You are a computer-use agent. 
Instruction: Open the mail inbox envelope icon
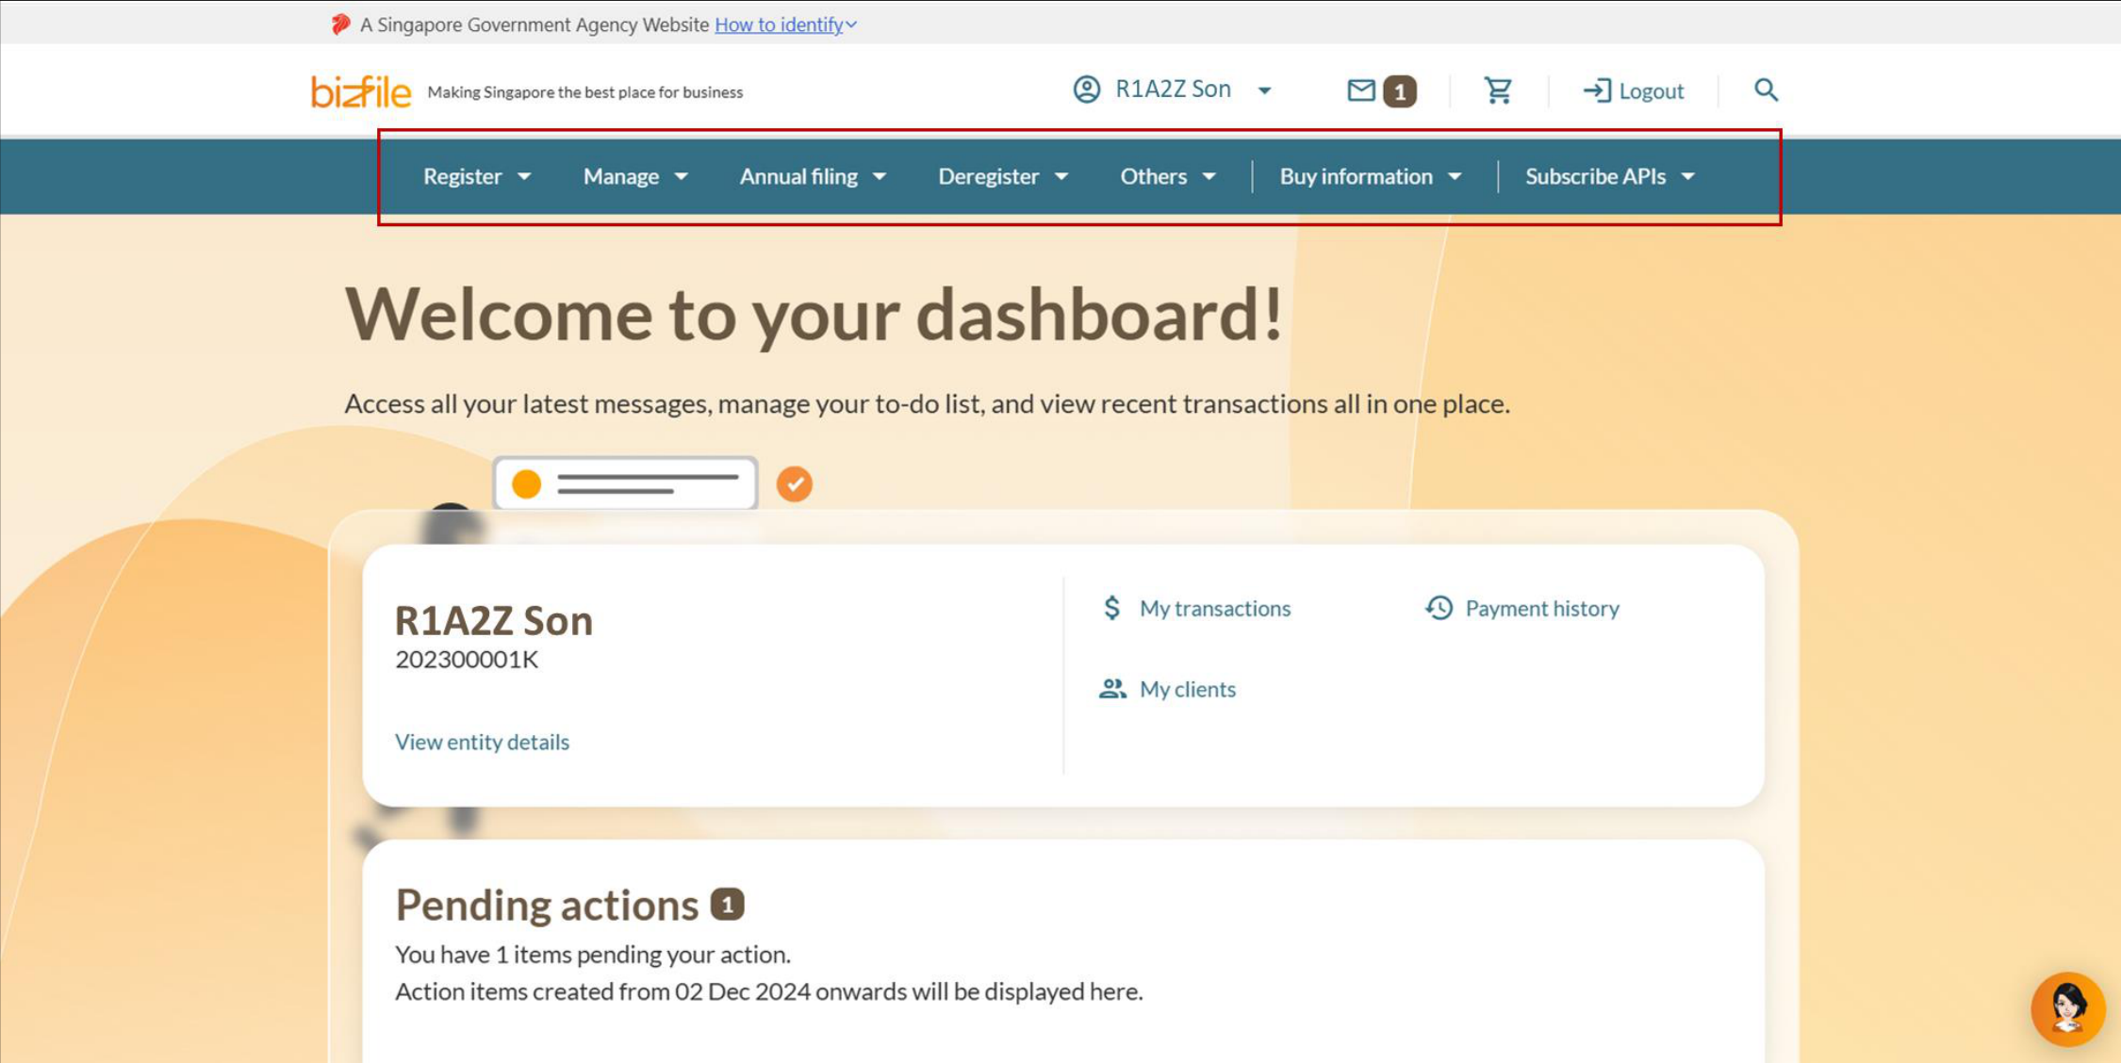pyautogui.click(x=1360, y=90)
